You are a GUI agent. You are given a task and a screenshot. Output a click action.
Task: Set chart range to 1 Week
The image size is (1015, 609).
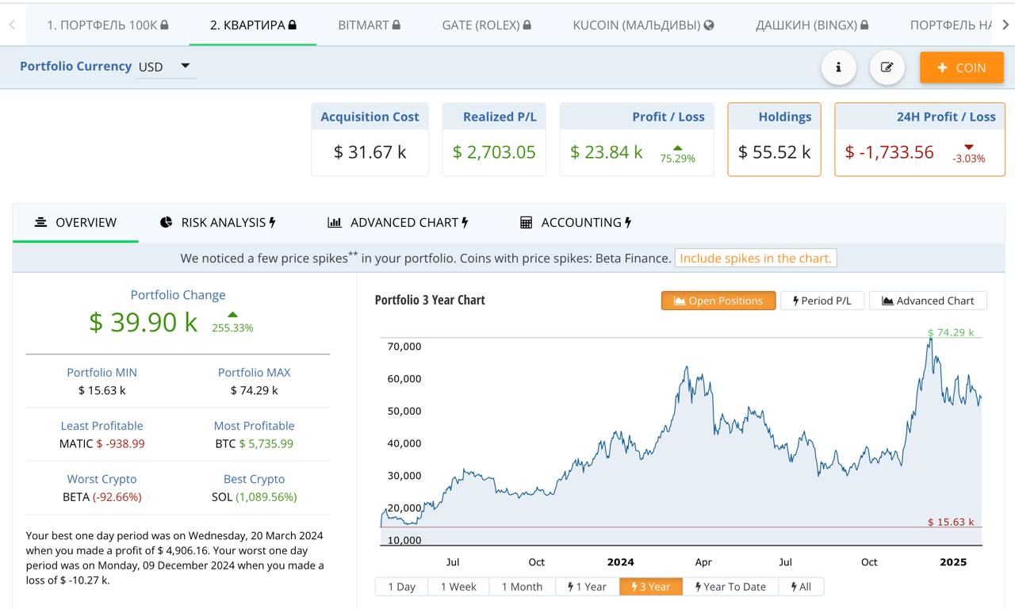458,587
